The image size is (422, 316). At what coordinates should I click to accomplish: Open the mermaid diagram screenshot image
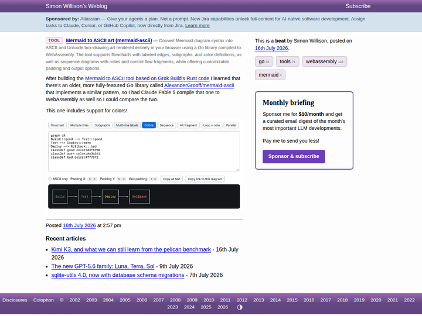tap(144, 165)
